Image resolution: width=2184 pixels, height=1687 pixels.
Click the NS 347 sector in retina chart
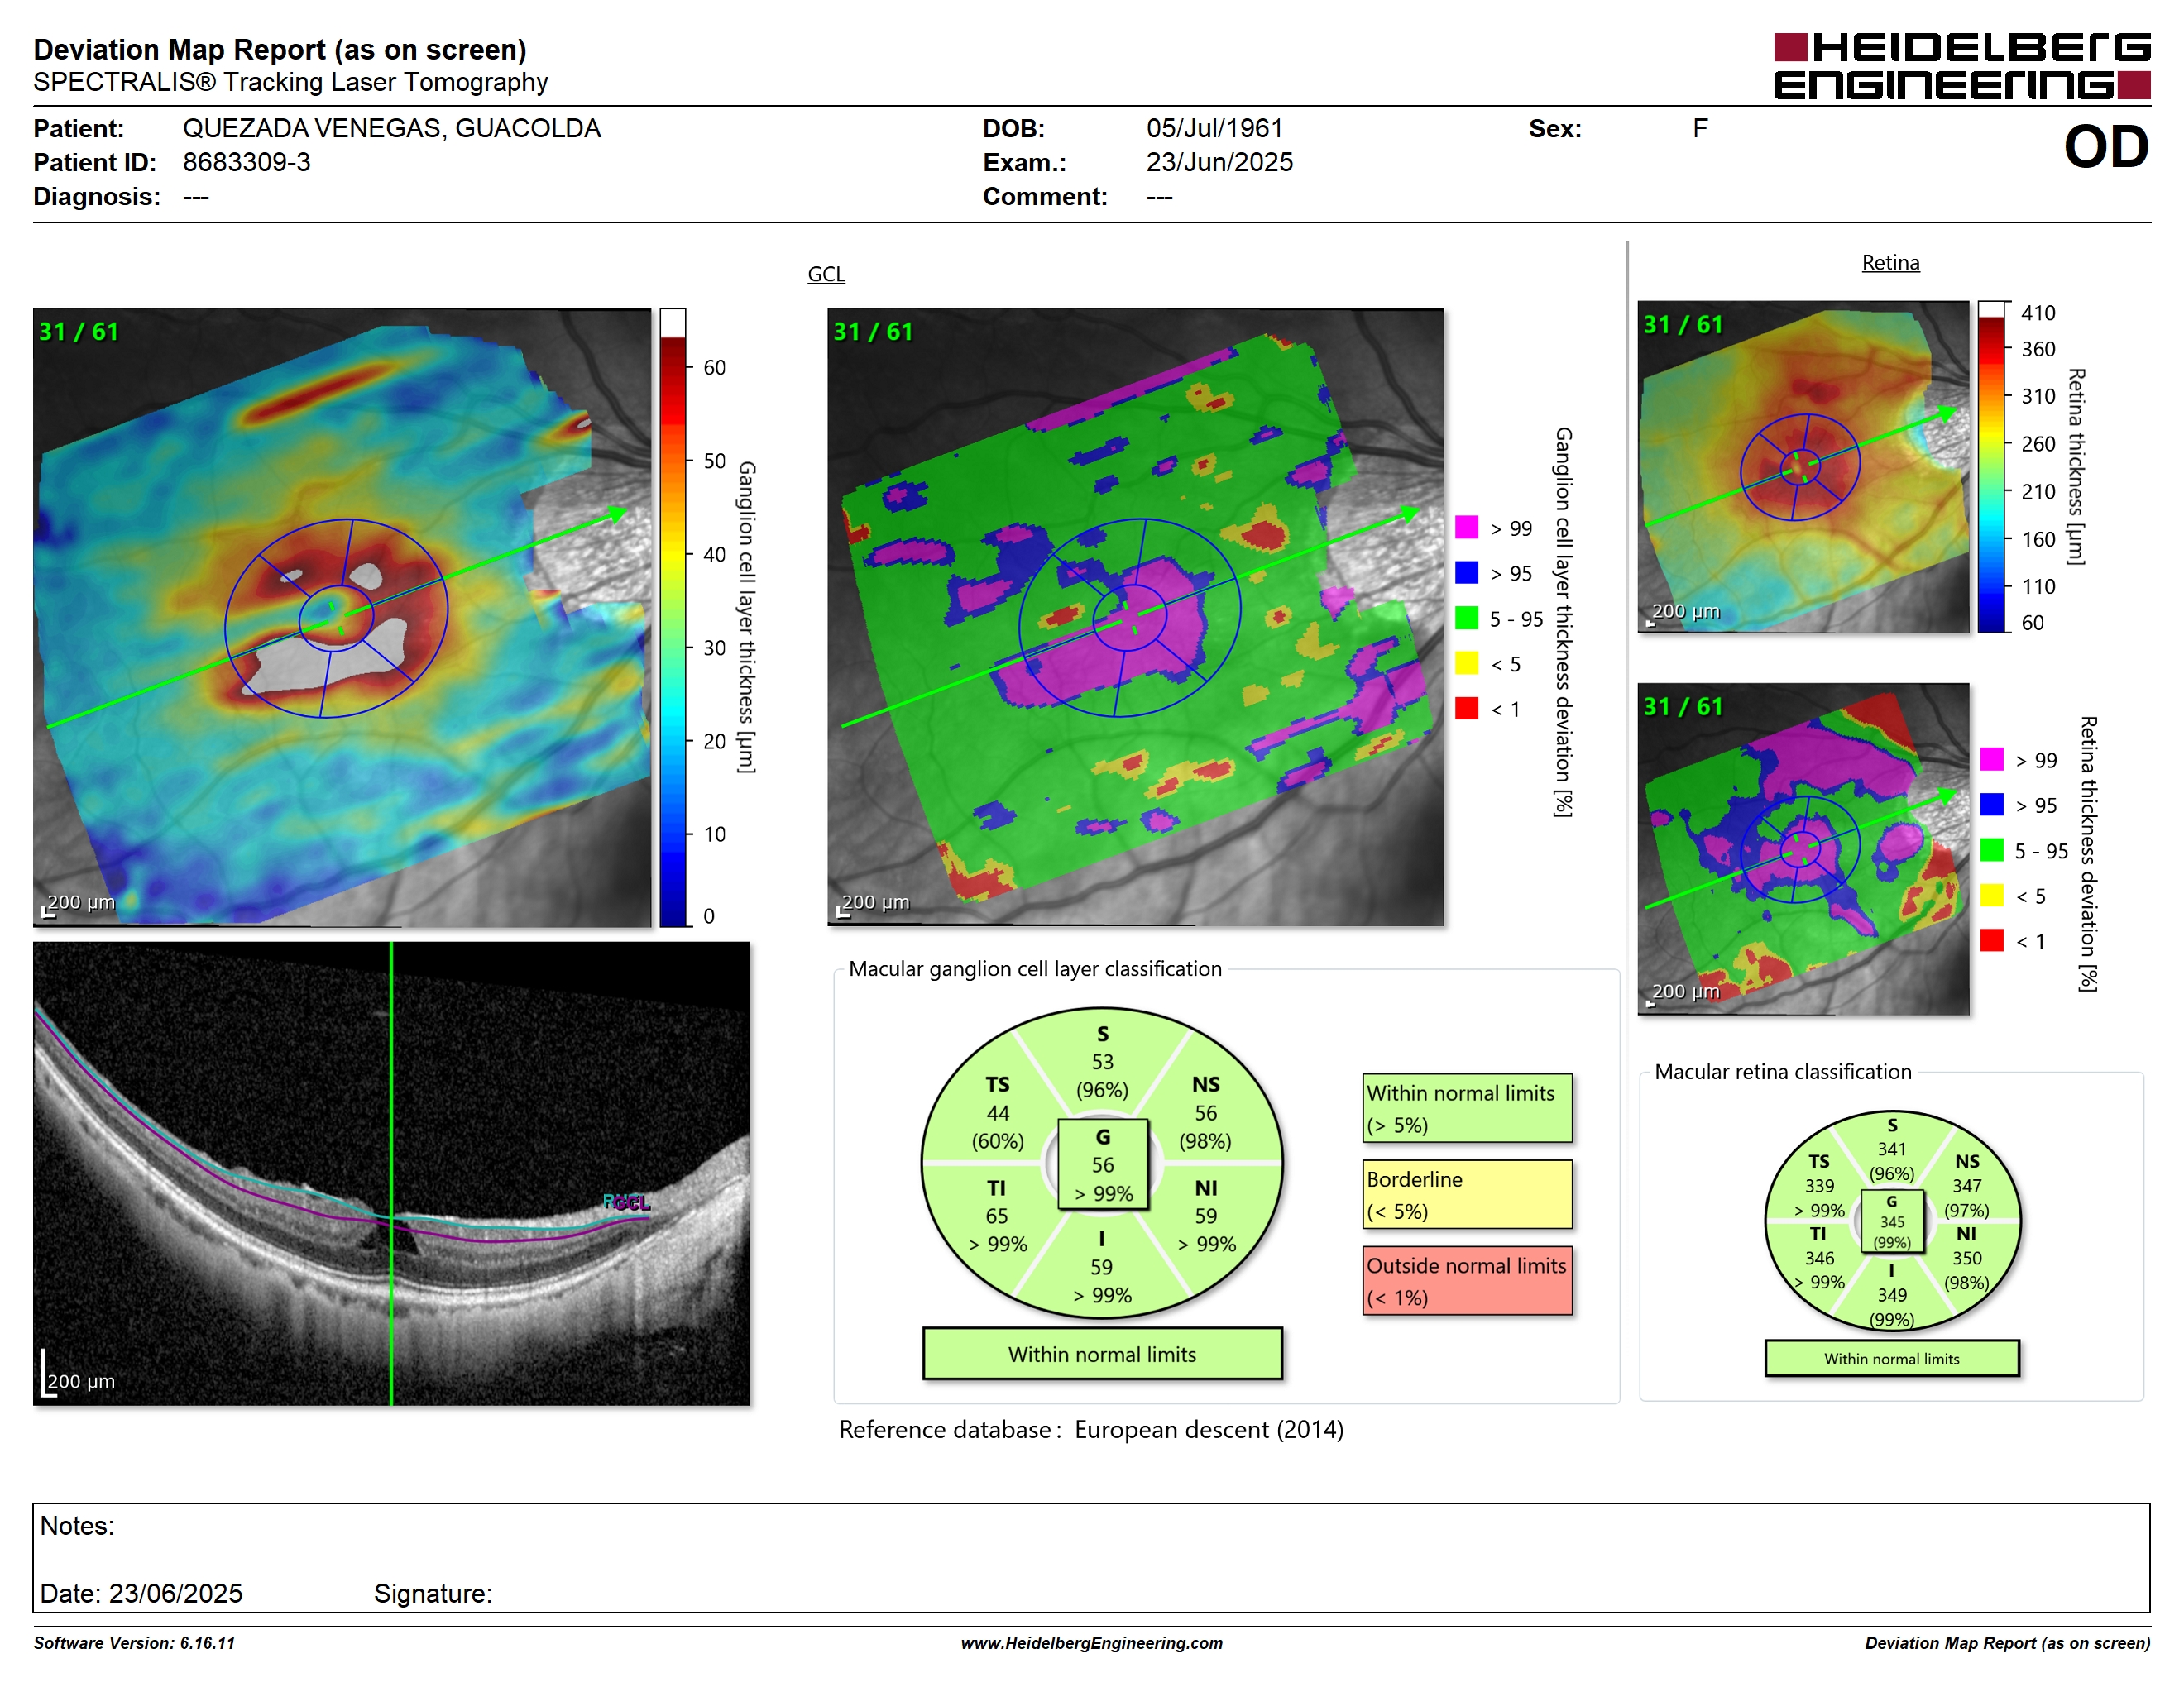[x=1967, y=1185]
